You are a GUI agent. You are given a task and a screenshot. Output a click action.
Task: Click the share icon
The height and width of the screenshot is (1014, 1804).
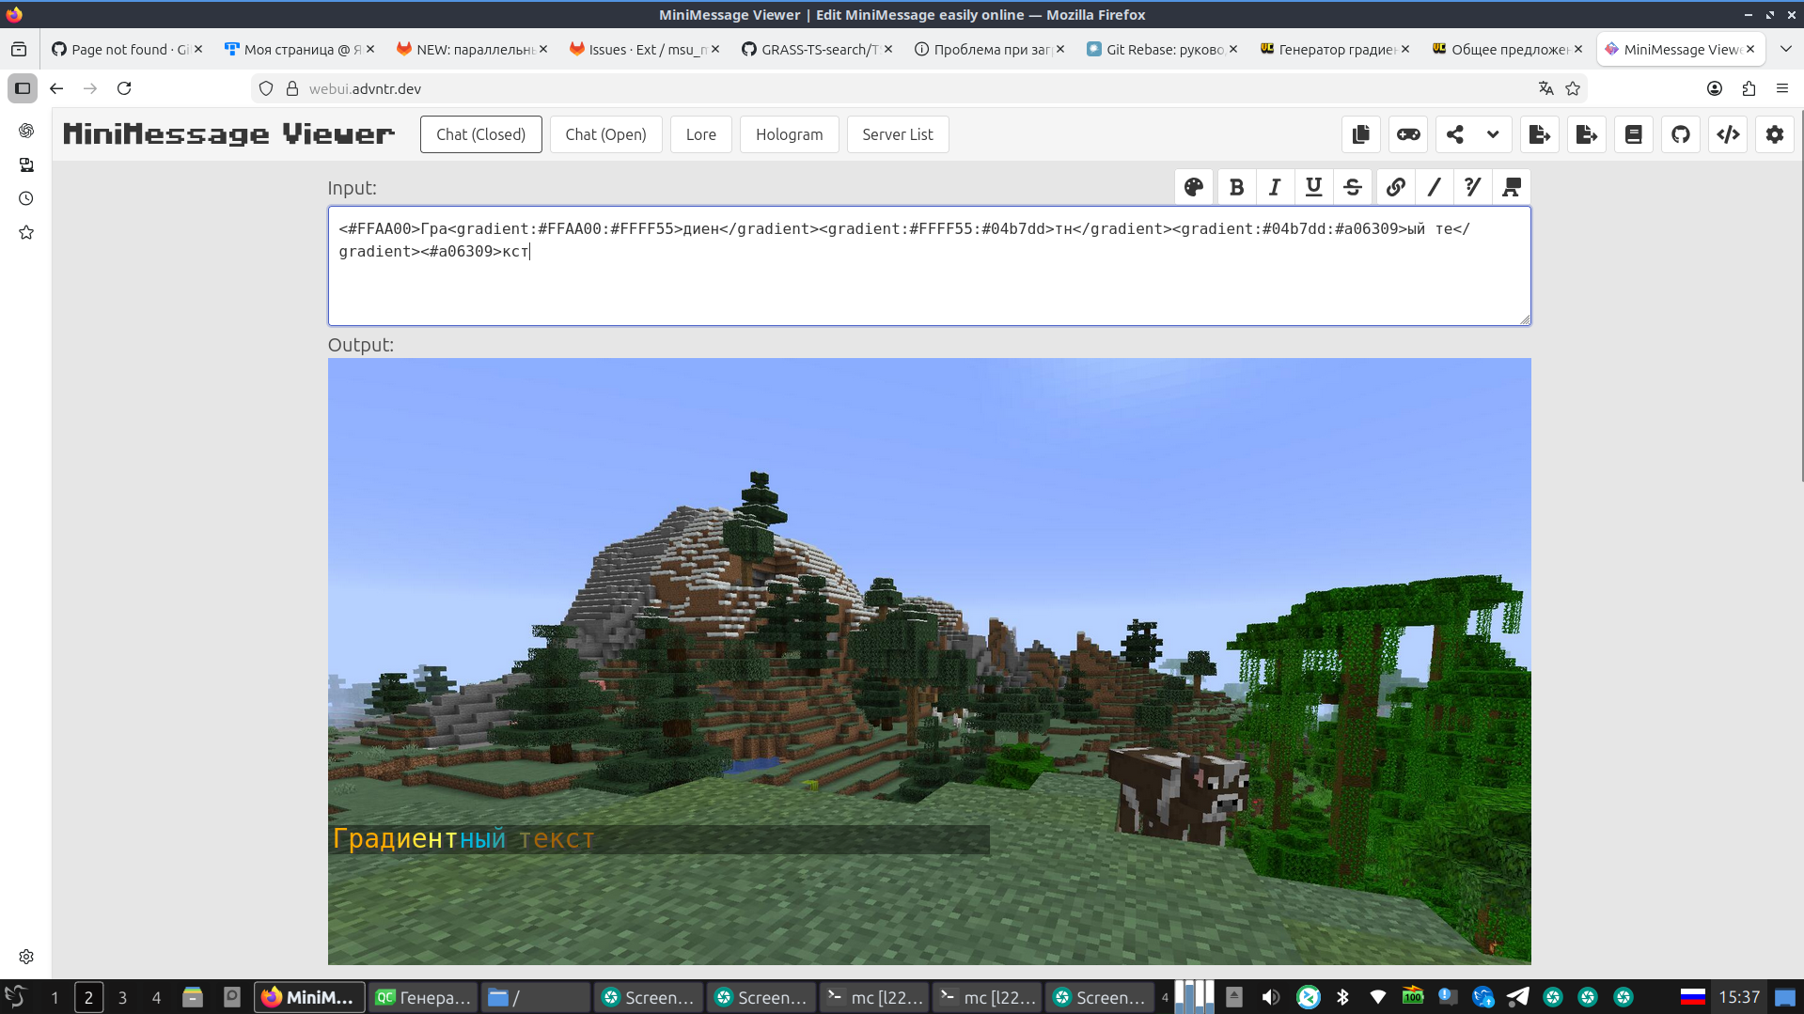coord(1454,134)
